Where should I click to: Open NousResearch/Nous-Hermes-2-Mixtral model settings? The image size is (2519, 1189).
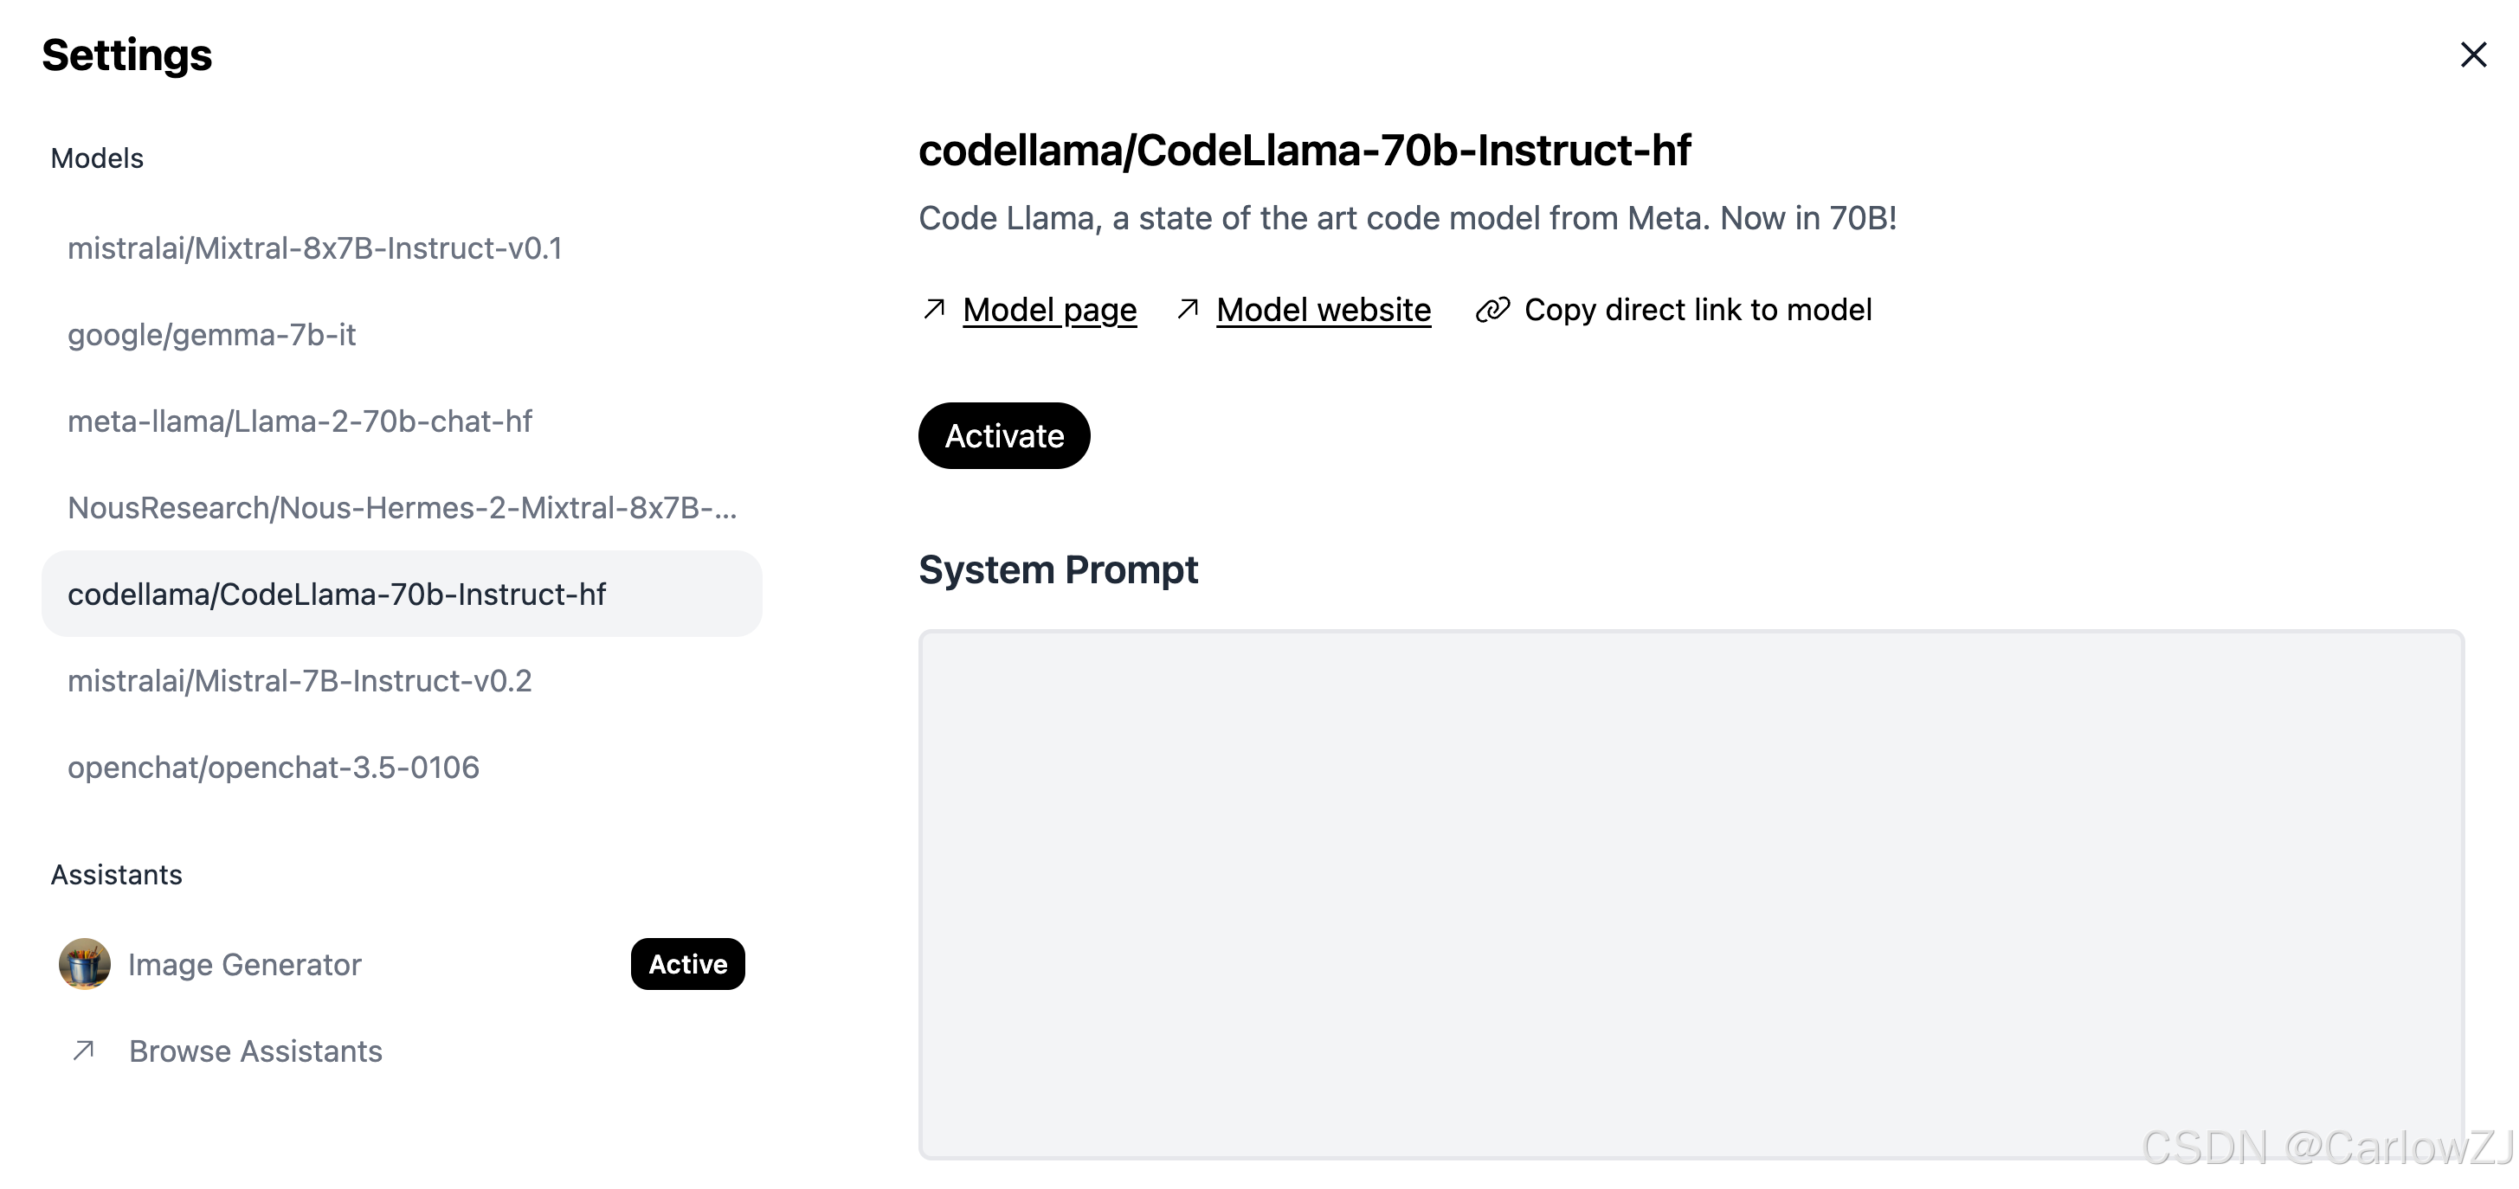pos(401,507)
